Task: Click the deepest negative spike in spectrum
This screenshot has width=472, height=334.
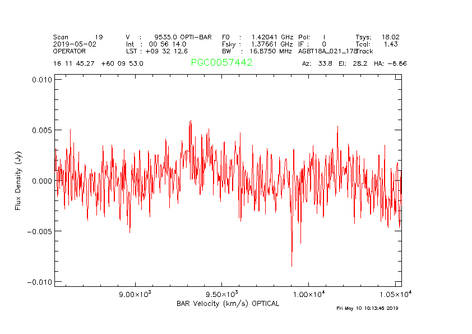Action: pos(291,266)
